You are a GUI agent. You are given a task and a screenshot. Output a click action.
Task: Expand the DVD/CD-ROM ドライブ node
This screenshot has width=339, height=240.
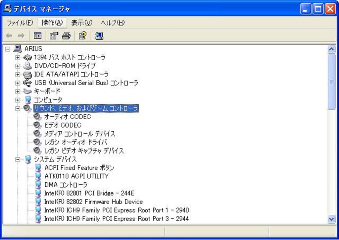coord(18,66)
